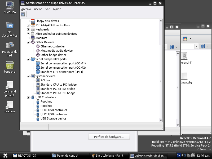The image size is (212, 159).
Task: Expand the Keyboards node
Action: (x=28, y=29)
